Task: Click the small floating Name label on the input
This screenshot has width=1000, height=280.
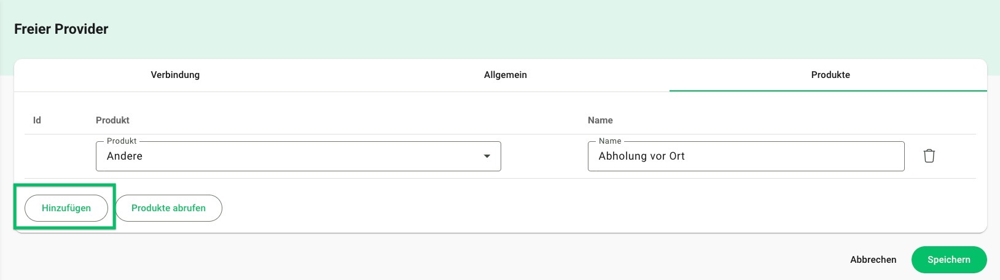Action: click(x=609, y=141)
